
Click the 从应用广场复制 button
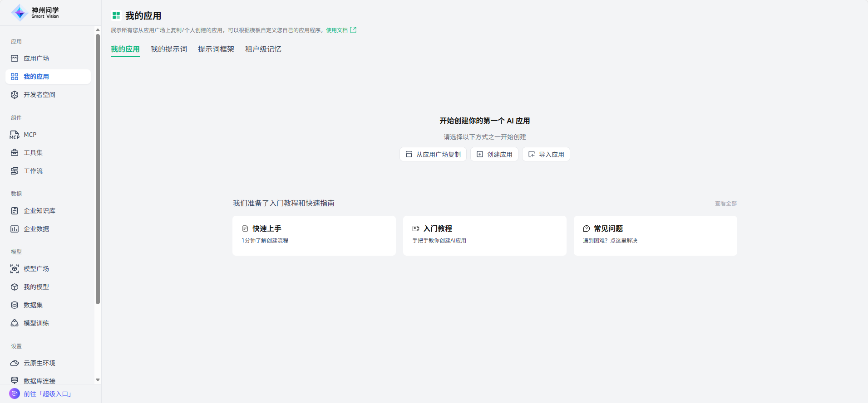point(433,155)
